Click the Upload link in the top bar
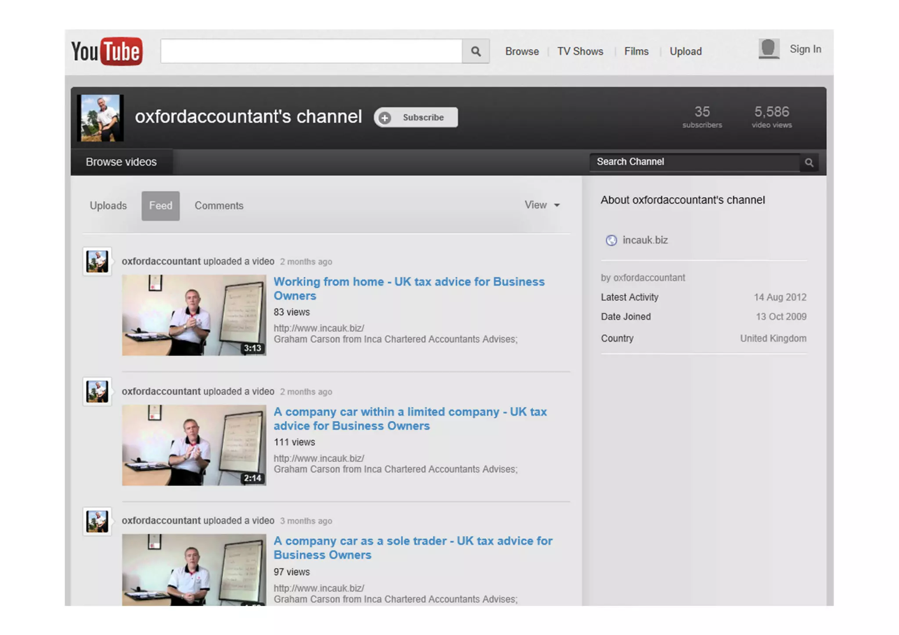Screen dimensions: 899x635 (x=686, y=51)
